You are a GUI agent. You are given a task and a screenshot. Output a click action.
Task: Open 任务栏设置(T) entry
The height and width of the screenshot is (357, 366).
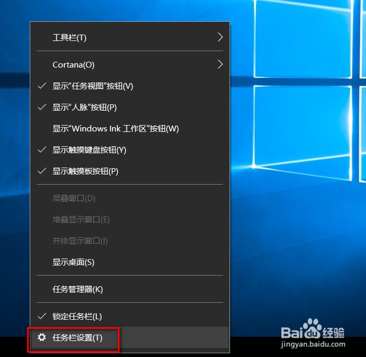130,337
